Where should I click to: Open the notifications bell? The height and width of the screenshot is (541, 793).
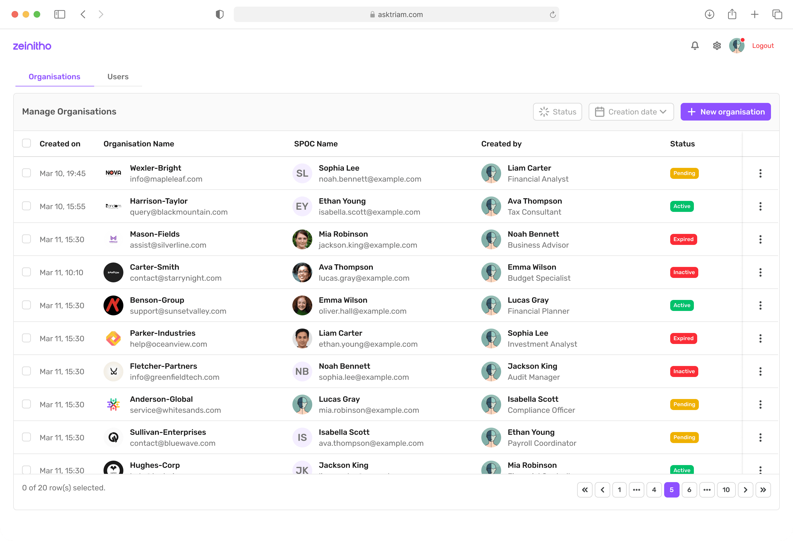(x=695, y=46)
